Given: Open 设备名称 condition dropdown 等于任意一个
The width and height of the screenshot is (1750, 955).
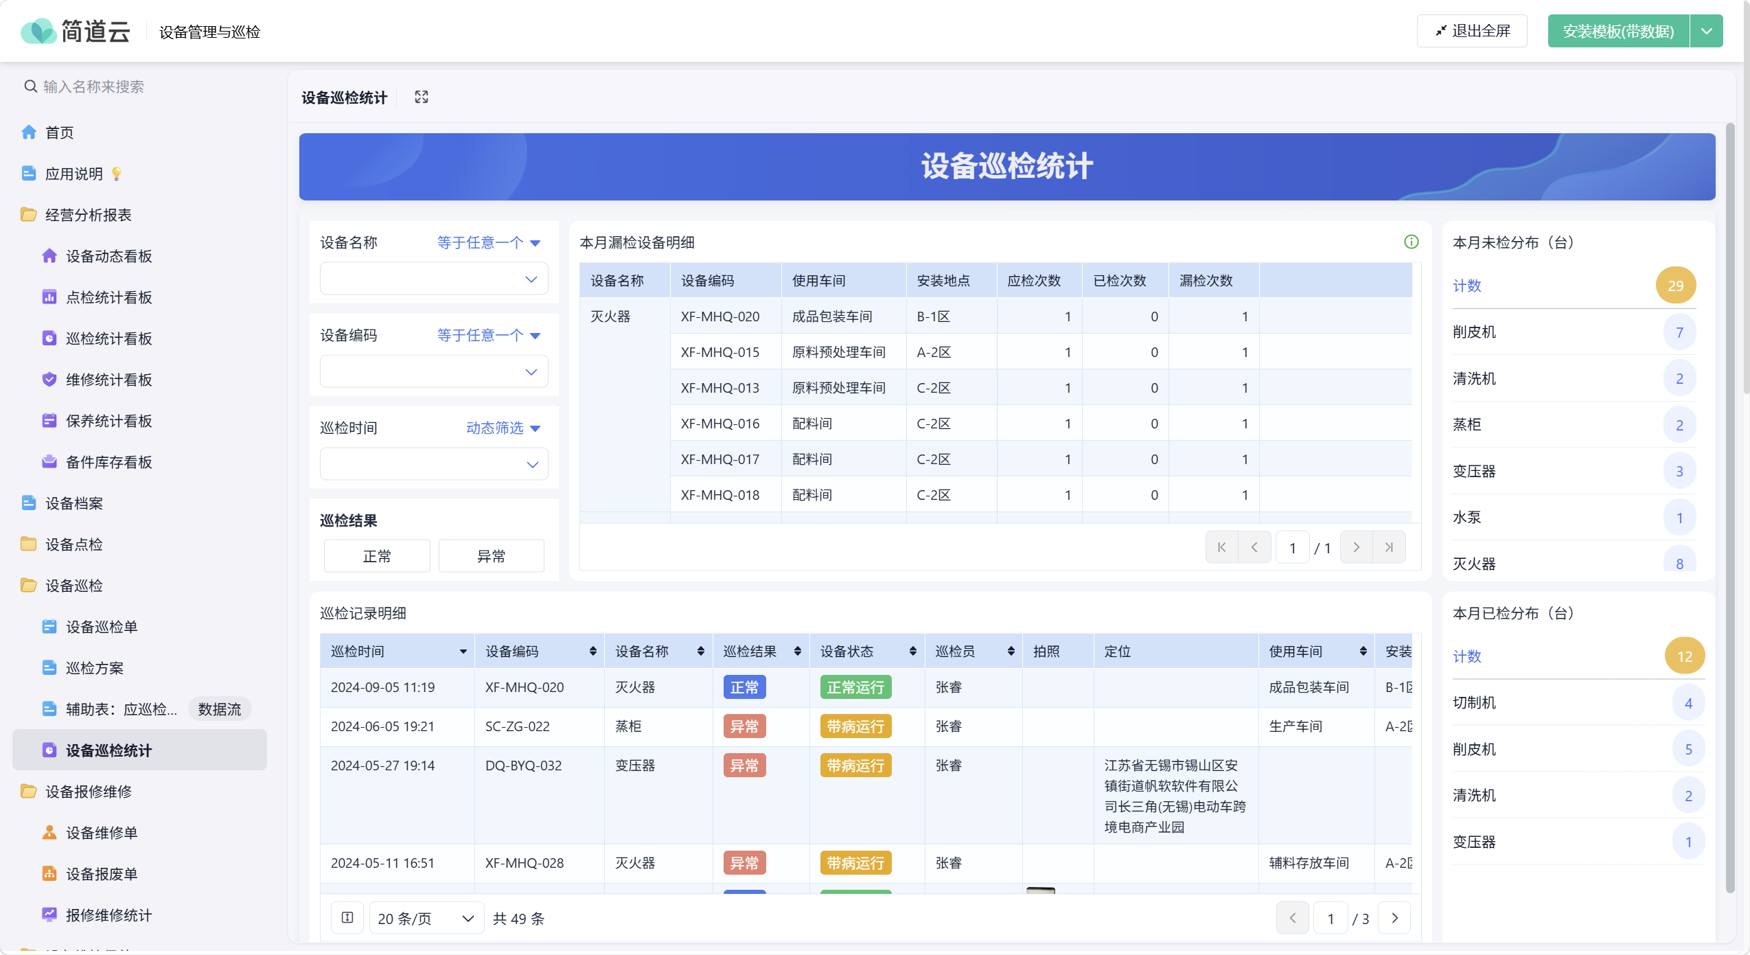Looking at the screenshot, I should click(489, 242).
